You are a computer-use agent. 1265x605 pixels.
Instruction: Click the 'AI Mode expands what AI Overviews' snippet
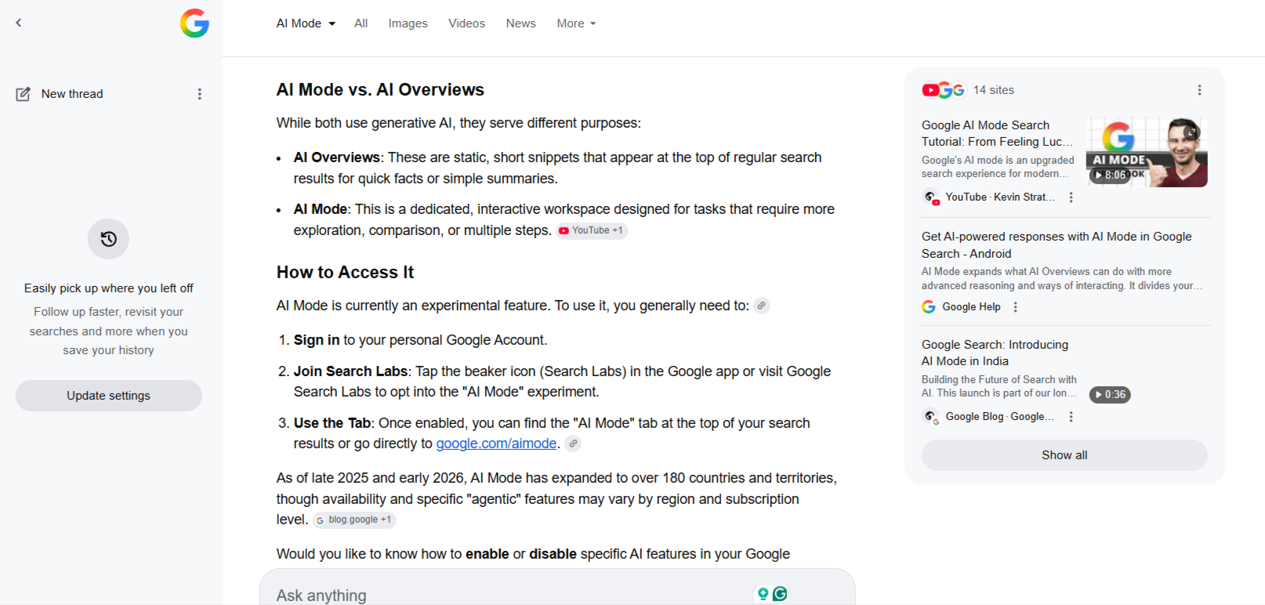point(1062,279)
